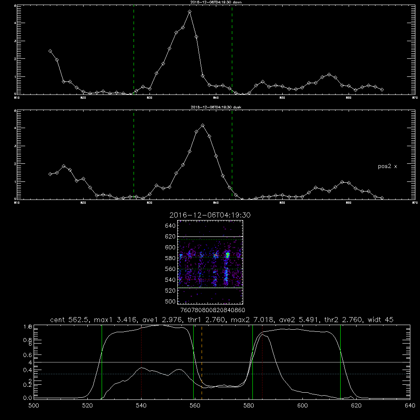This screenshot has height=420, width=420.
Task: Click the orange dashed center line in the bottom plot
Action: (202, 362)
